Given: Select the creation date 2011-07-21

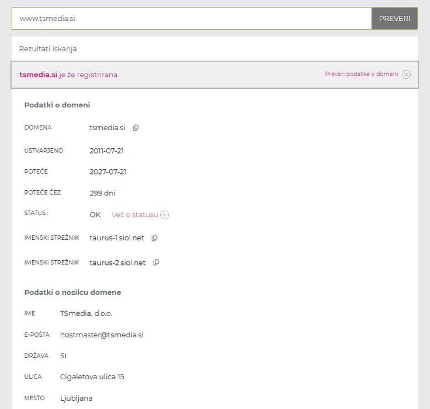Looking at the screenshot, I should (107, 151).
